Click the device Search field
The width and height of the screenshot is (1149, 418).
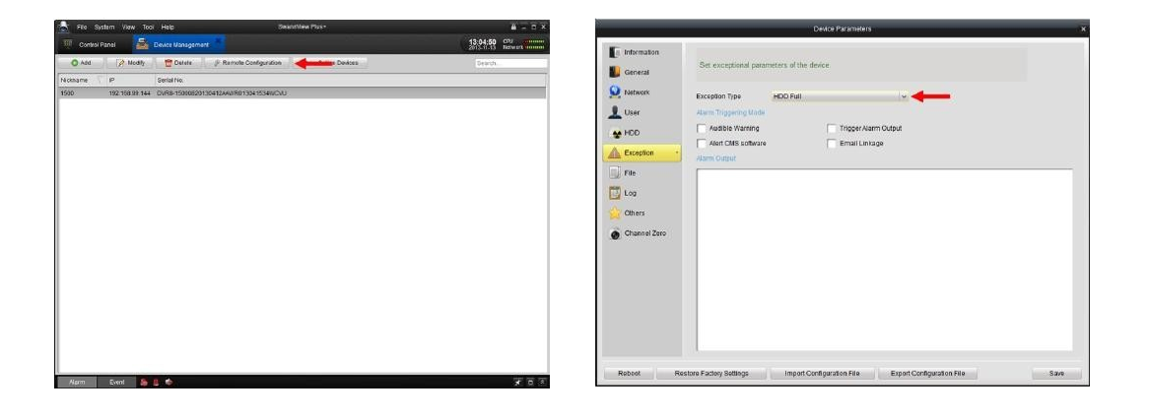coord(509,63)
